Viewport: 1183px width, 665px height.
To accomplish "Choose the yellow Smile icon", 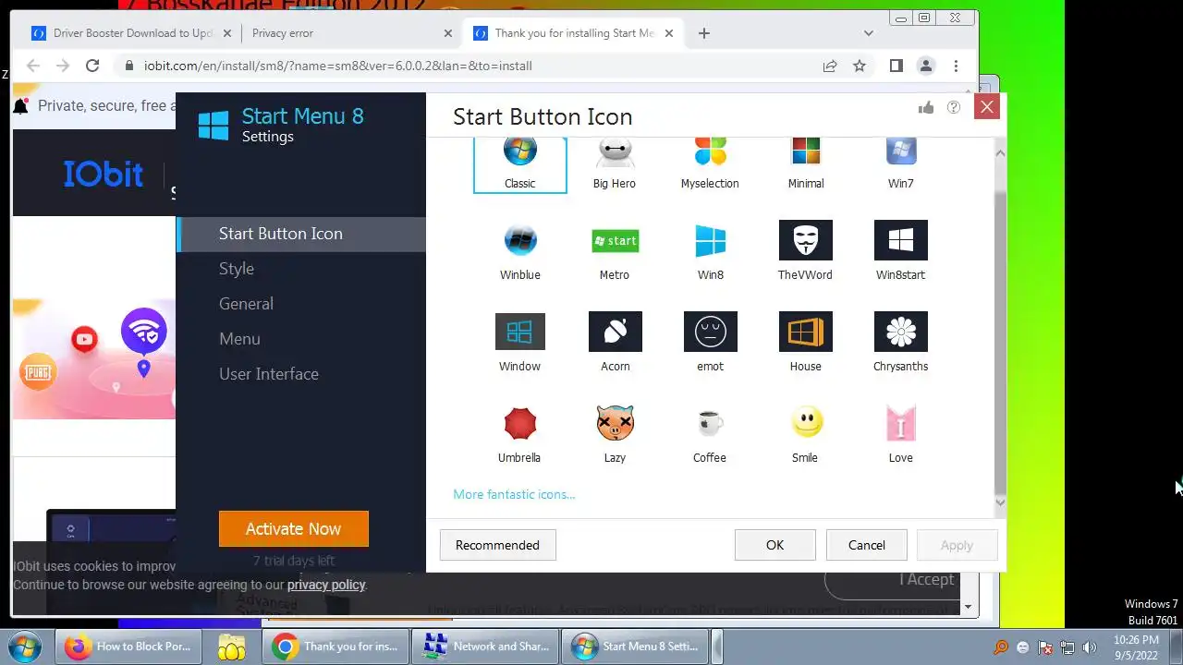I will (806, 433).
